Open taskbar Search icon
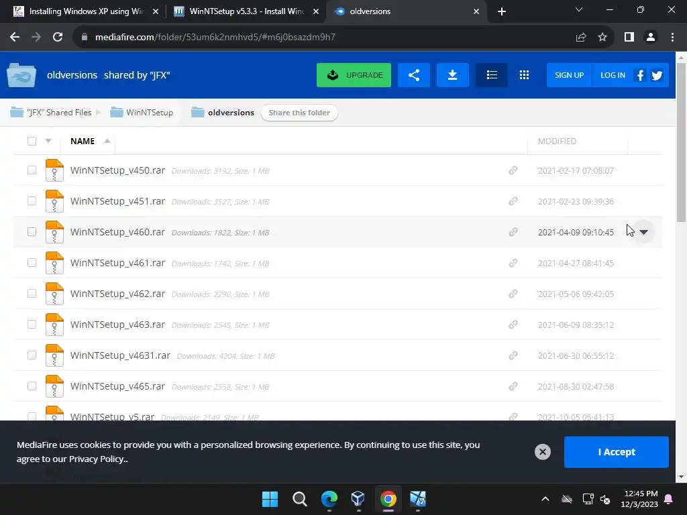687x515 pixels. 300,499
